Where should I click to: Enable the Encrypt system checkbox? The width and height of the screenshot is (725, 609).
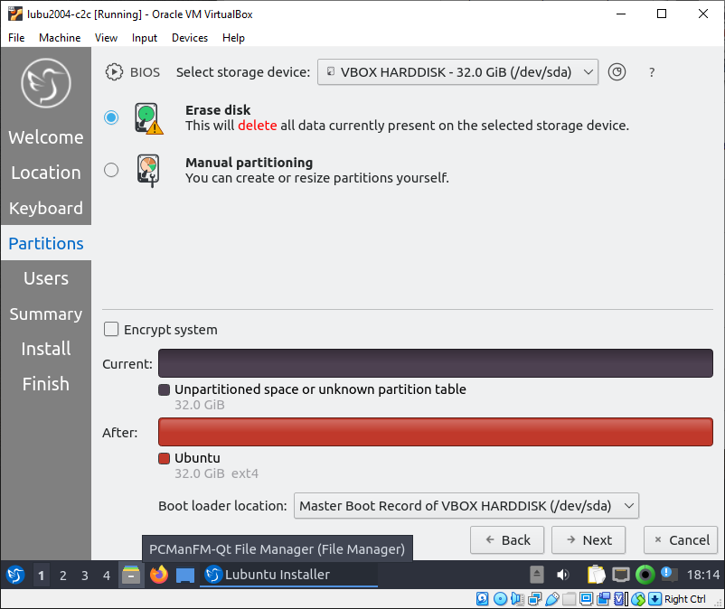click(110, 329)
